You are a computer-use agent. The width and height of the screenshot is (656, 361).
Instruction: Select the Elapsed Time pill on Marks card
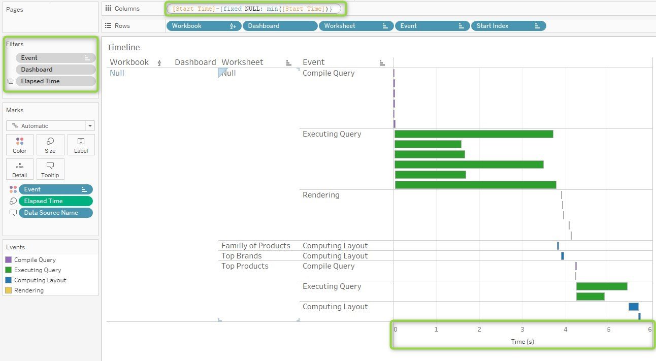(56, 201)
